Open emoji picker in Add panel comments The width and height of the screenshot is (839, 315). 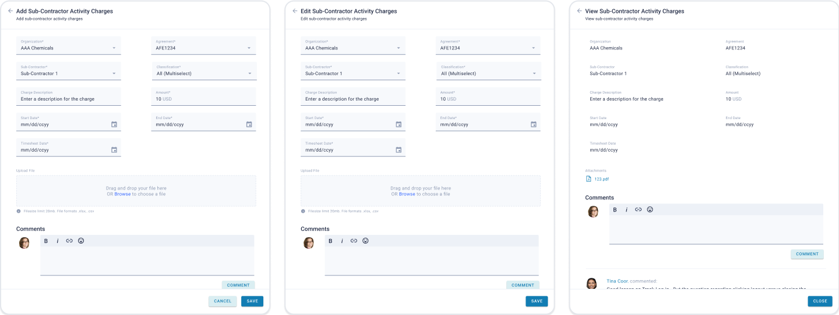[x=81, y=241]
